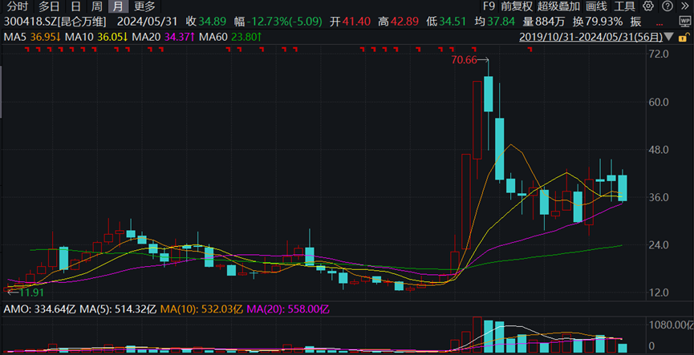The width and height of the screenshot is (694, 355).
Task: Open the 2019/10/31-2024/05/31(56月) date range link
Action: click(591, 38)
